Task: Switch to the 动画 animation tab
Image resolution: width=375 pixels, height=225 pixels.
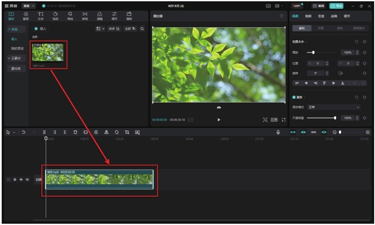Action: [333, 16]
